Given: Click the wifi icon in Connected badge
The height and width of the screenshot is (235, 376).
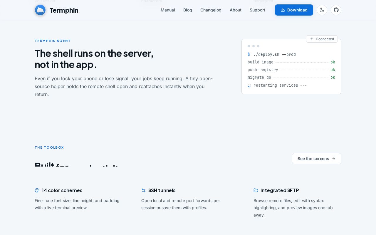Looking at the screenshot, I should (x=312, y=39).
